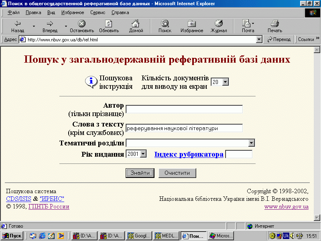Click the Переход go button
The width and height of the screenshot is (321, 241).
(279, 39)
